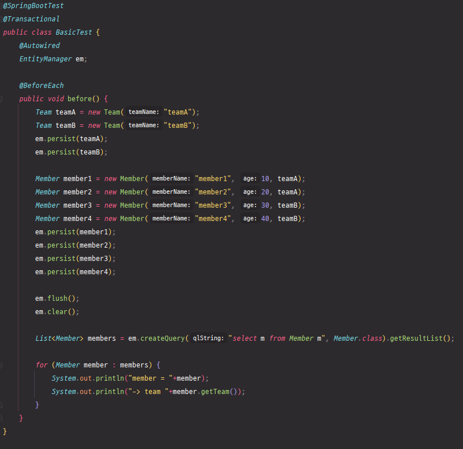The image size is (463, 449).
Task: Click the "select m from Member m" query string
Action: point(277,338)
